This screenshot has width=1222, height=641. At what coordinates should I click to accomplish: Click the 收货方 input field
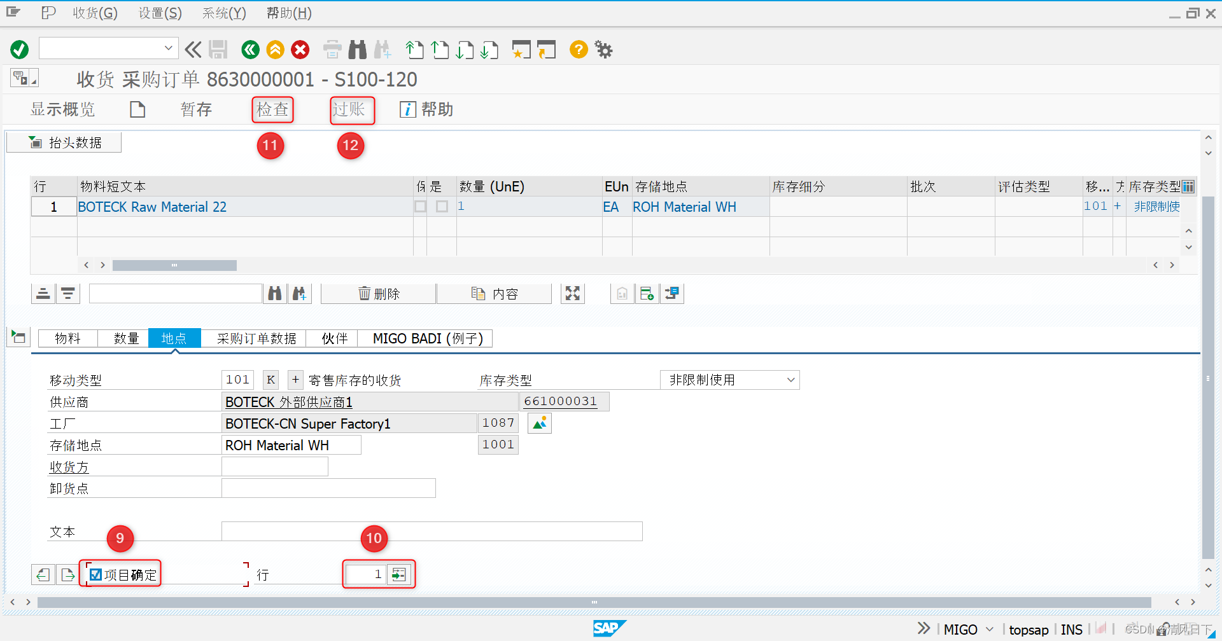275,466
